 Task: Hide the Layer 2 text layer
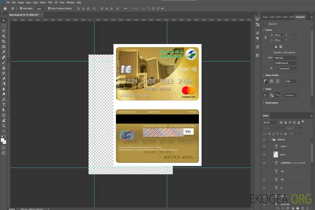(x=264, y=146)
